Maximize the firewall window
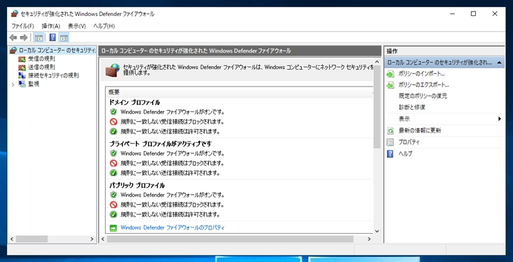Screen dimensions: 513x262 (x=473, y=13)
